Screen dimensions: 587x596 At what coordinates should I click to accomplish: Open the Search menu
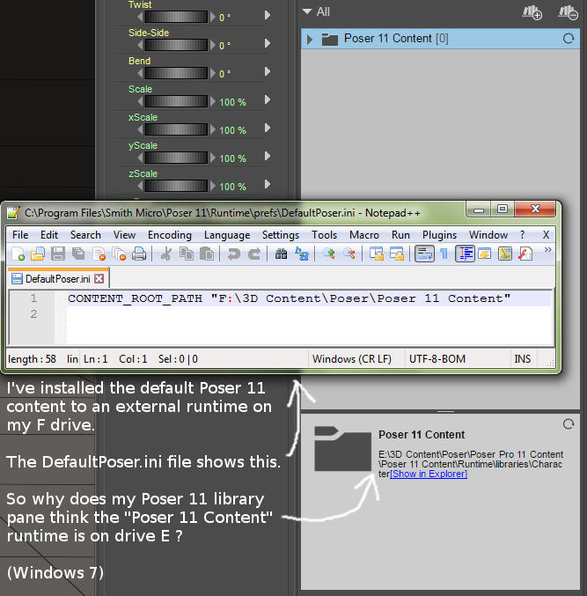click(x=85, y=235)
